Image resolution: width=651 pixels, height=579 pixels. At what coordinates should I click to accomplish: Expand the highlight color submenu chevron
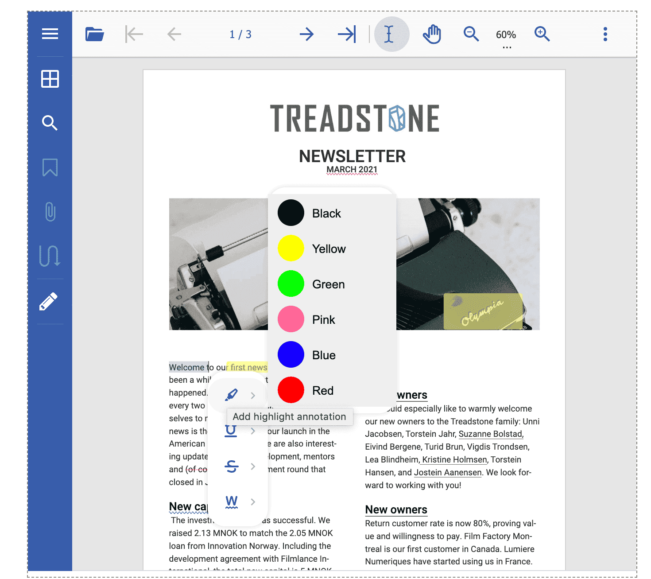coord(253,395)
